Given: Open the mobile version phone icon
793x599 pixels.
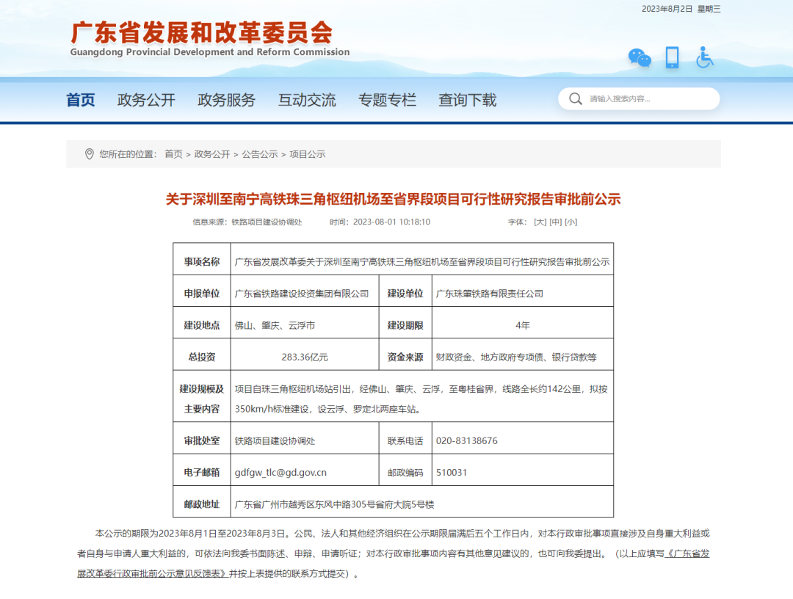Looking at the screenshot, I should click(x=672, y=57).
